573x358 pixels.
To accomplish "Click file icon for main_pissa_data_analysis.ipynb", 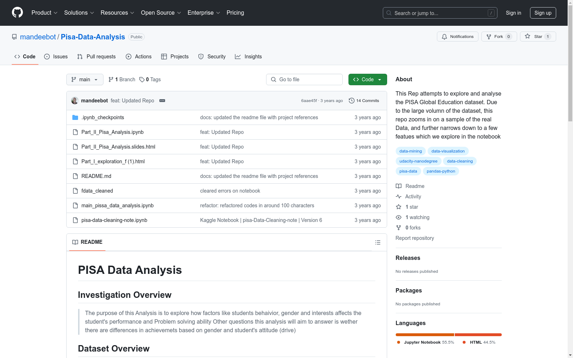I will pyautogui.click(x=75, y=205).
